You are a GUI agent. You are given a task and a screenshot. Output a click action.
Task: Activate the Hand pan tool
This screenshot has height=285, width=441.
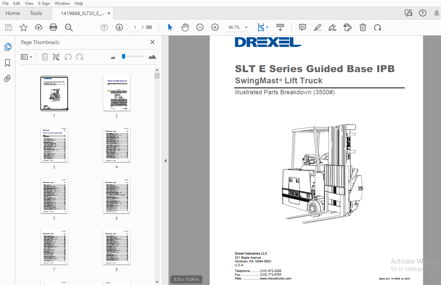click(185, 27)
